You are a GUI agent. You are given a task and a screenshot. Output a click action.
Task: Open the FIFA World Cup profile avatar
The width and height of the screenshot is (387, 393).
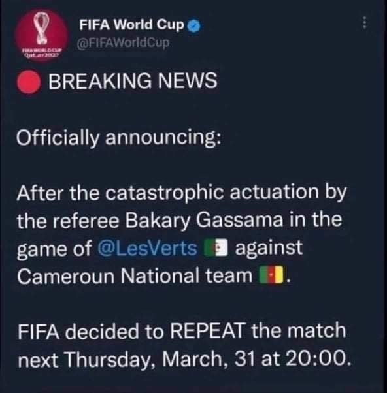click(x=41, y=35)
